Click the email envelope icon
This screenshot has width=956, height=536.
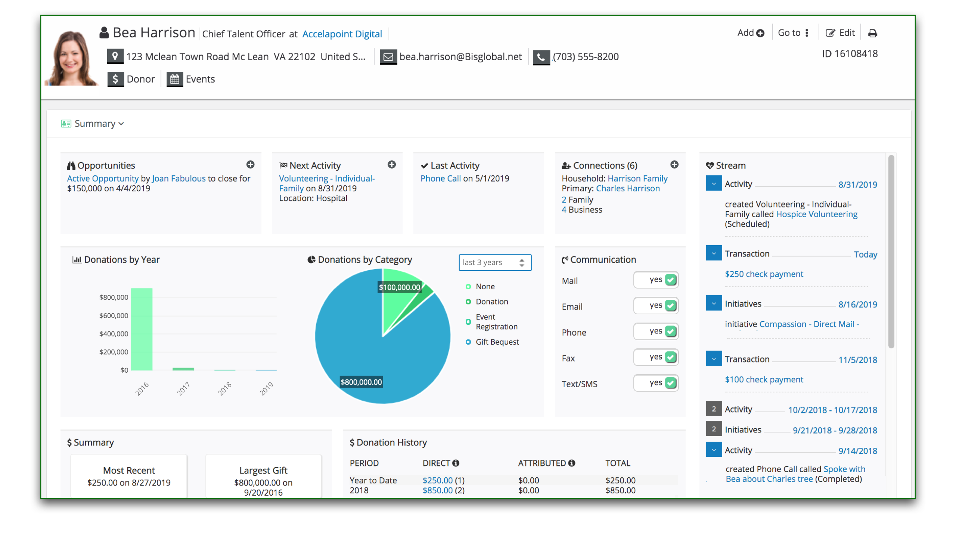388,57
